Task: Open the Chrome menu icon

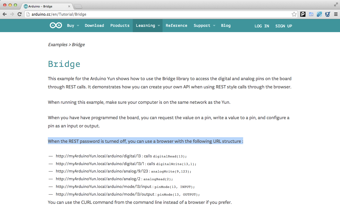Action: pyautogui.click(x=336, y=14)
